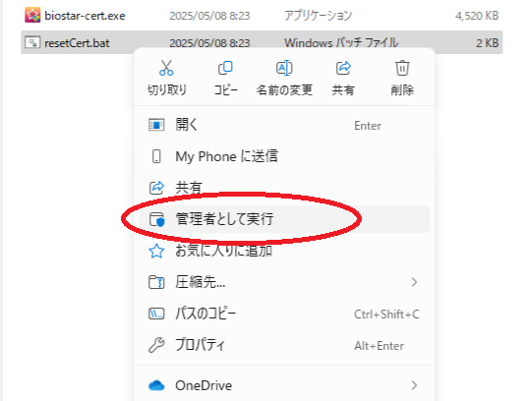The image size is (525, 401).
Task: Click お気に入りに追加 (Add to favorites)
Action: pyautogui.click(x=284, y=251)
